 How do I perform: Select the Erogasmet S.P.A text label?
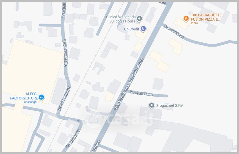point(170,106)
